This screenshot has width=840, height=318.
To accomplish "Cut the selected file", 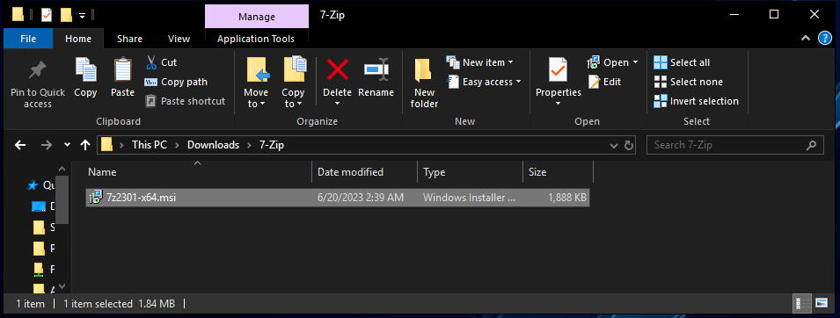I will (x=161, y=62).
